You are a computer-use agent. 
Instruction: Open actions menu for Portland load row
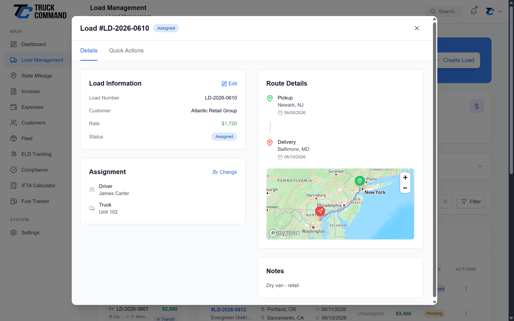pyautogui.click(x=466, y=314)
